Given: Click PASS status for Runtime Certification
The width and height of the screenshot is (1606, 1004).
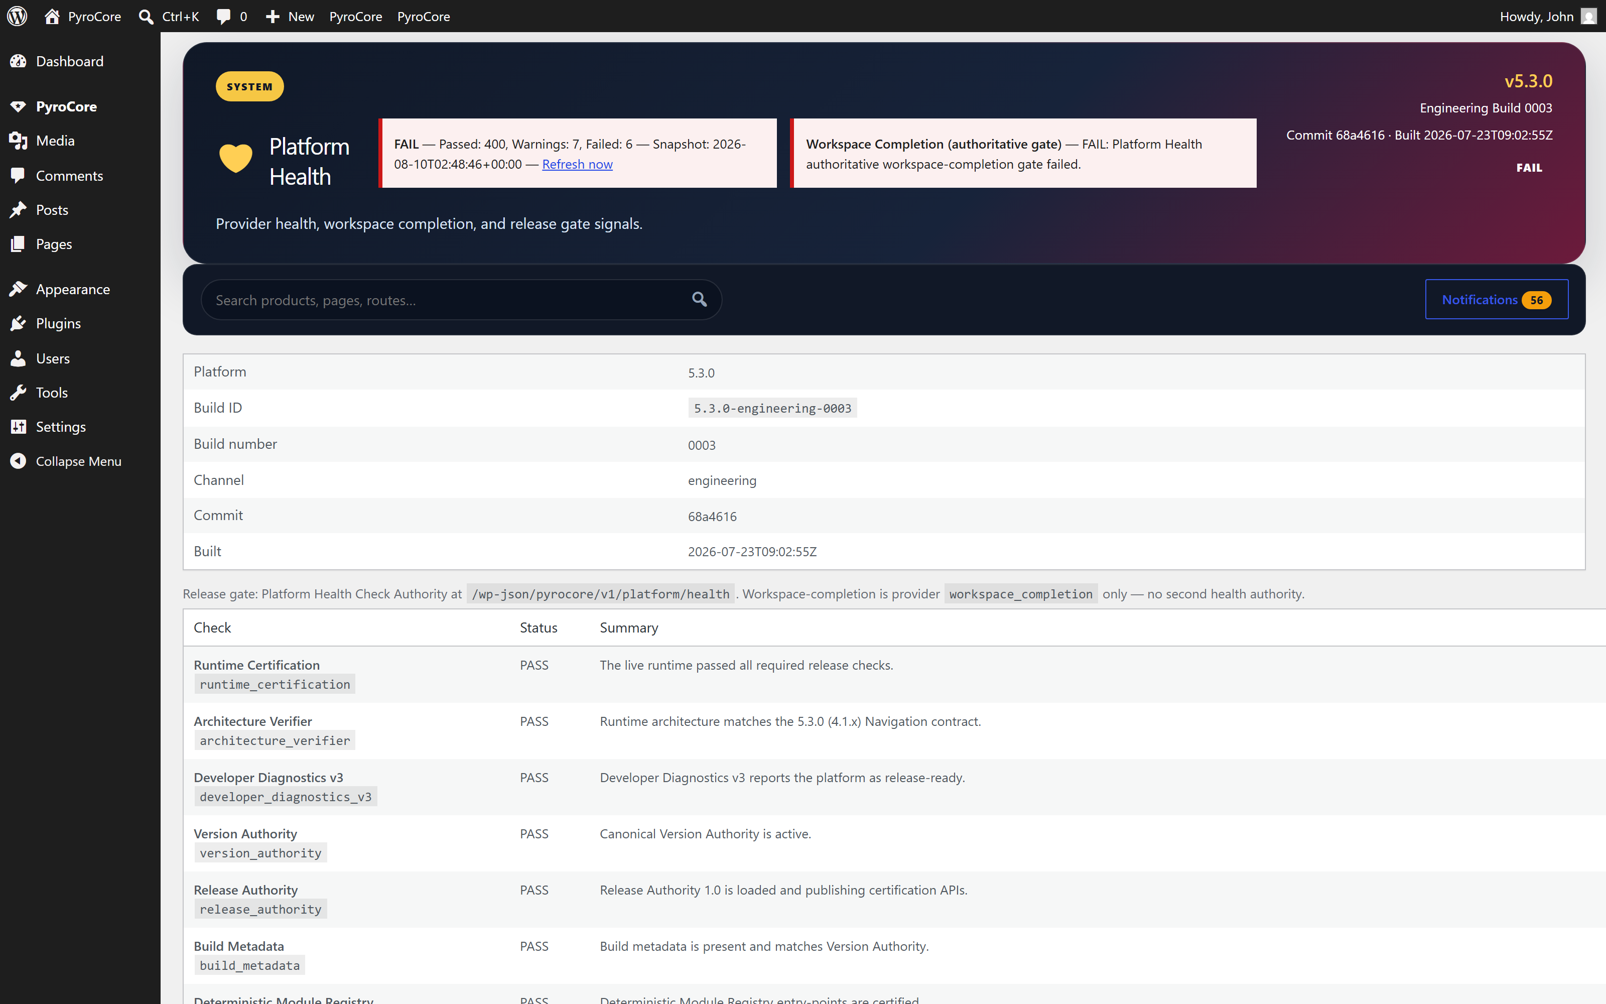Looking at the screenshot, I should click(x=534, y=665).
